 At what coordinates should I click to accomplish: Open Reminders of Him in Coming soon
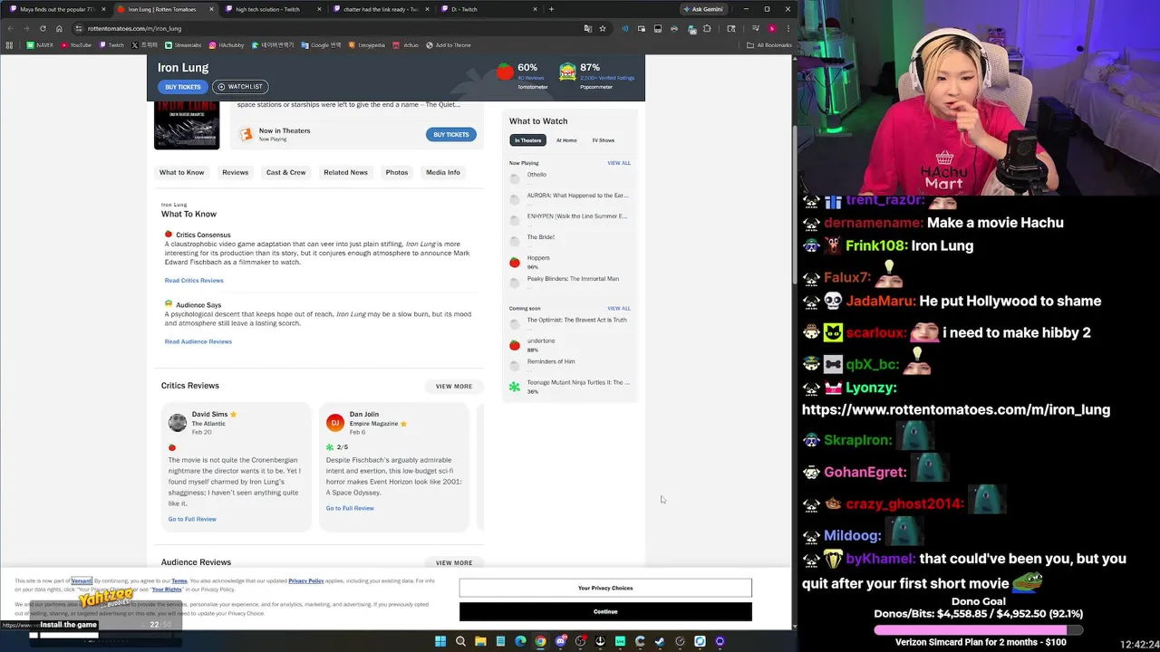point(551,361)
